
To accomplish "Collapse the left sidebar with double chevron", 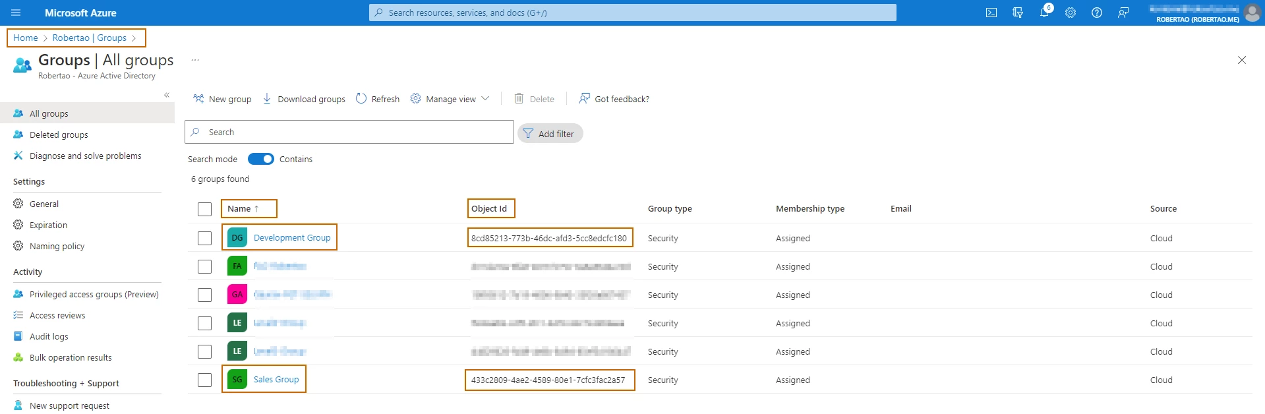I will coord(167,95).
